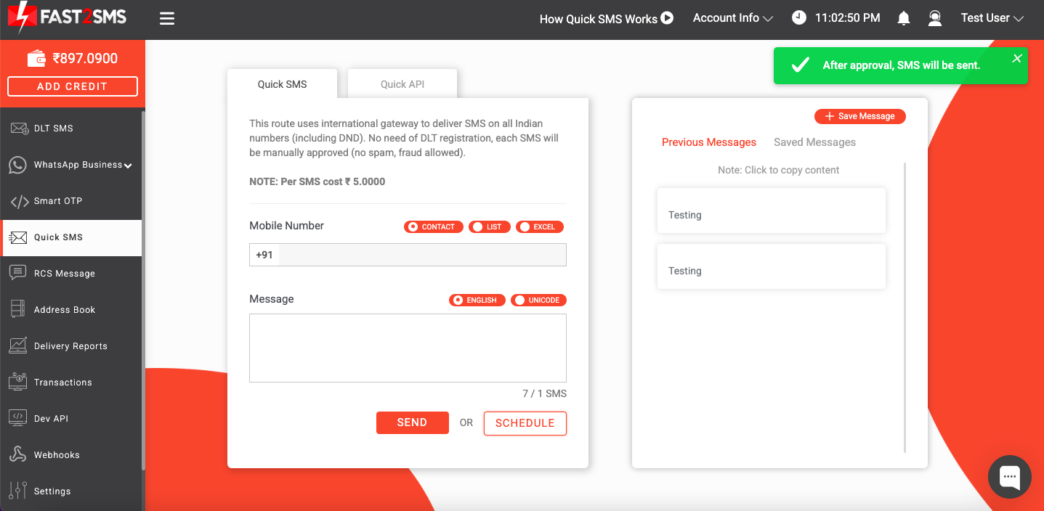The image size is (1044, 511).
Task: Open the support agent headset icon
Action: (935, 19)
